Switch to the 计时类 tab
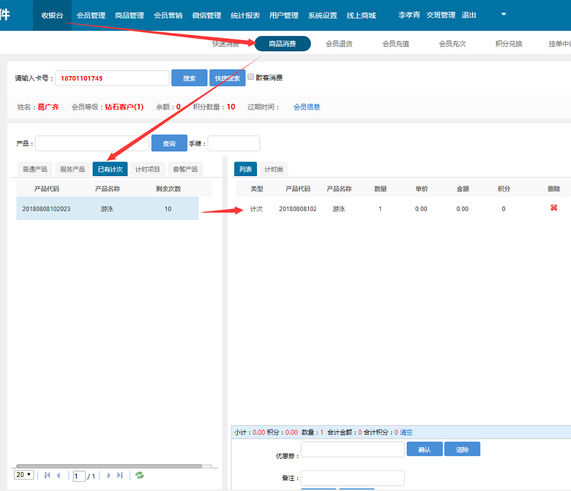 [x=274, y=169]
